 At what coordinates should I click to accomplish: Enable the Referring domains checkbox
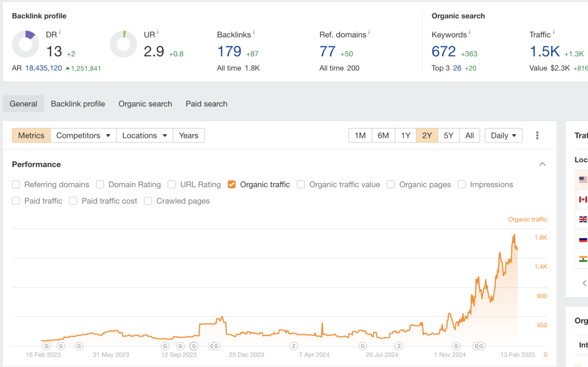tap(16, 184)
